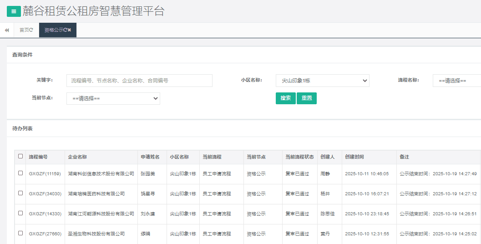Check the row for GXGZF(11159)
The height and width of the screenshot is (244, 481).
(20, 173)
